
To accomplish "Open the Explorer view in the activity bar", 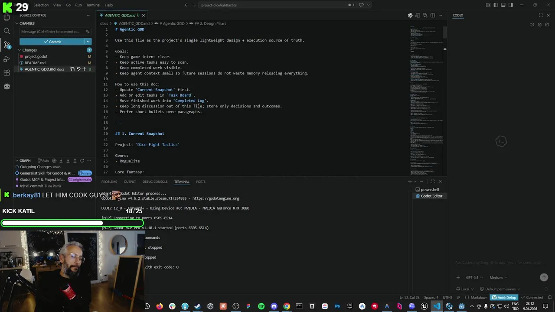I will pos(7,17).
